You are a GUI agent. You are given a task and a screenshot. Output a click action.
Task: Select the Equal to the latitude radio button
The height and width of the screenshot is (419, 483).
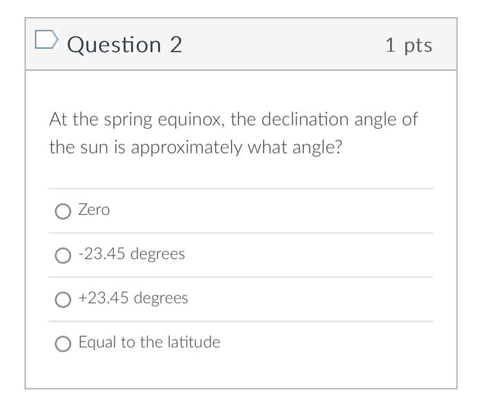(x=63, y=343)
